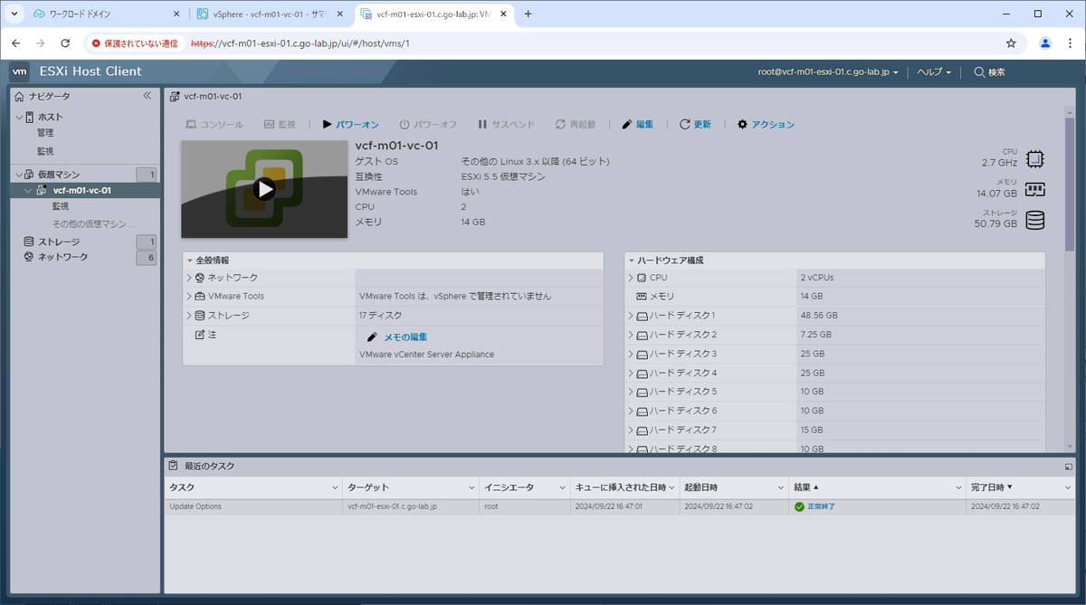The height and width of the screenshot is (605, 1086).
Task: Open the タスク column filter dropdown
Action: (334, 487)
